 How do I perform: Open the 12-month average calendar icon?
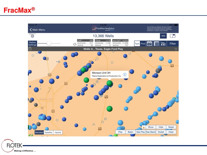click(x=150, y=44)
